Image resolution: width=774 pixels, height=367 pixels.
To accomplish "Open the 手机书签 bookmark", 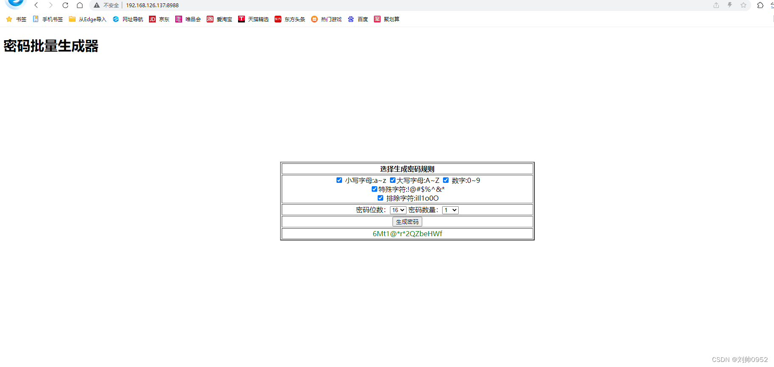I will point(48,19).
